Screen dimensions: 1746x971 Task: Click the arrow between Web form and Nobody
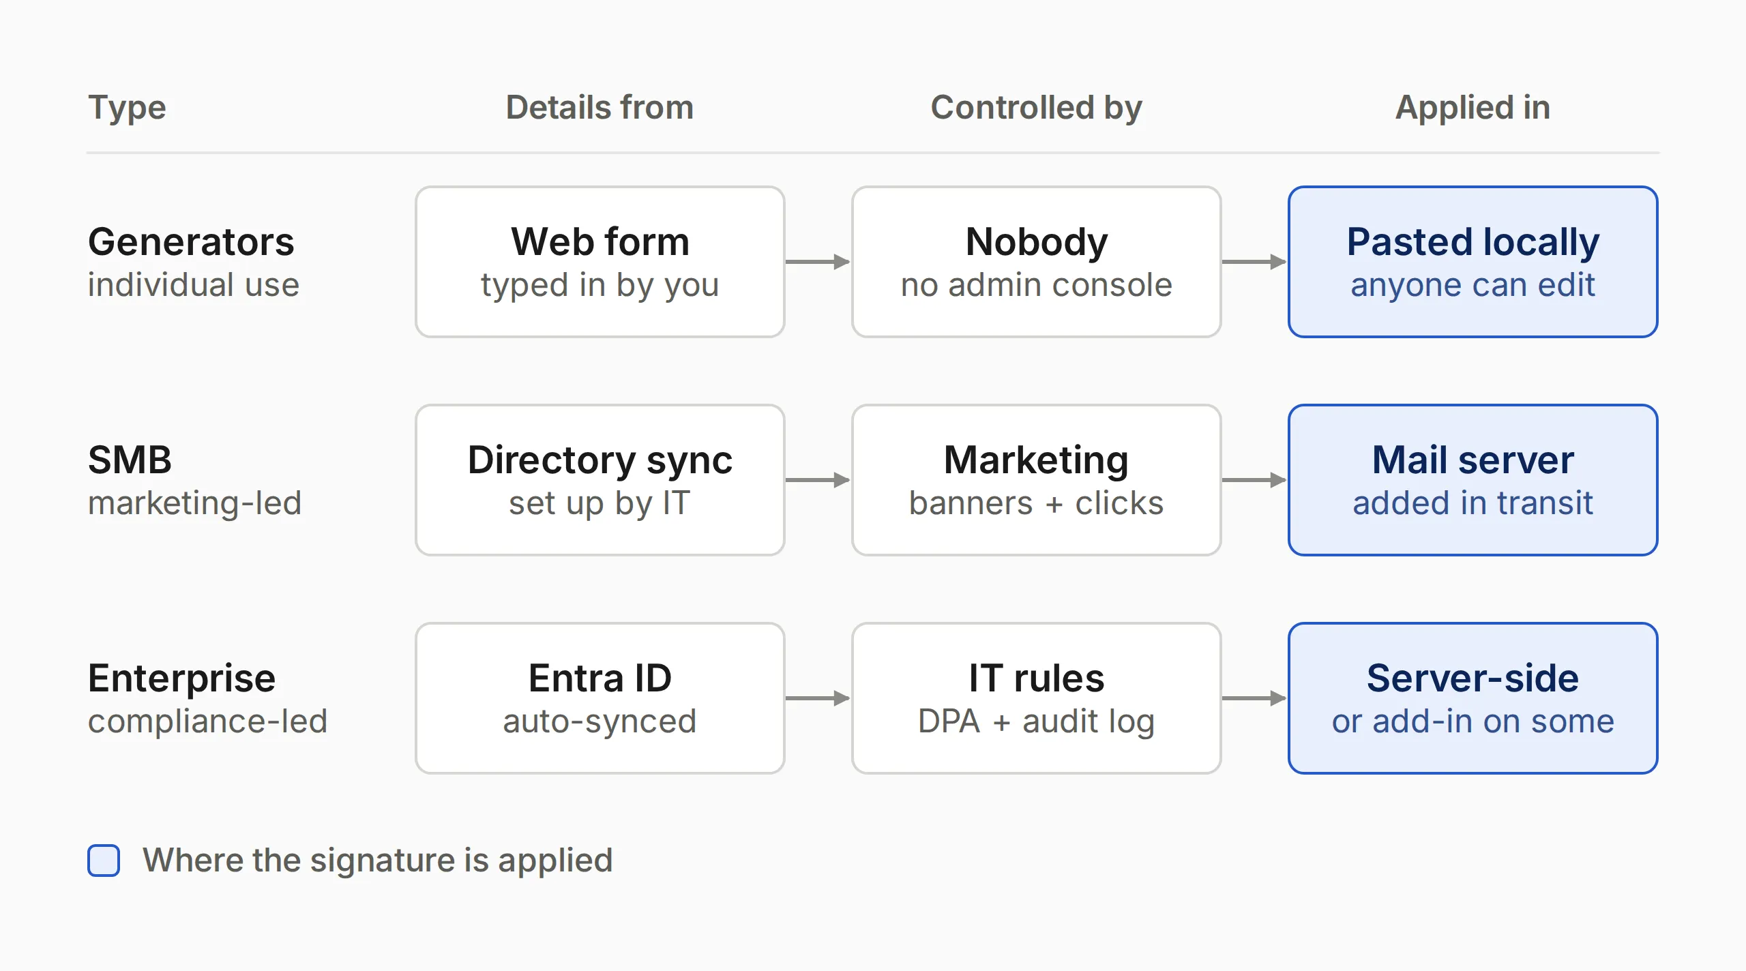click(x=818, y=262)
